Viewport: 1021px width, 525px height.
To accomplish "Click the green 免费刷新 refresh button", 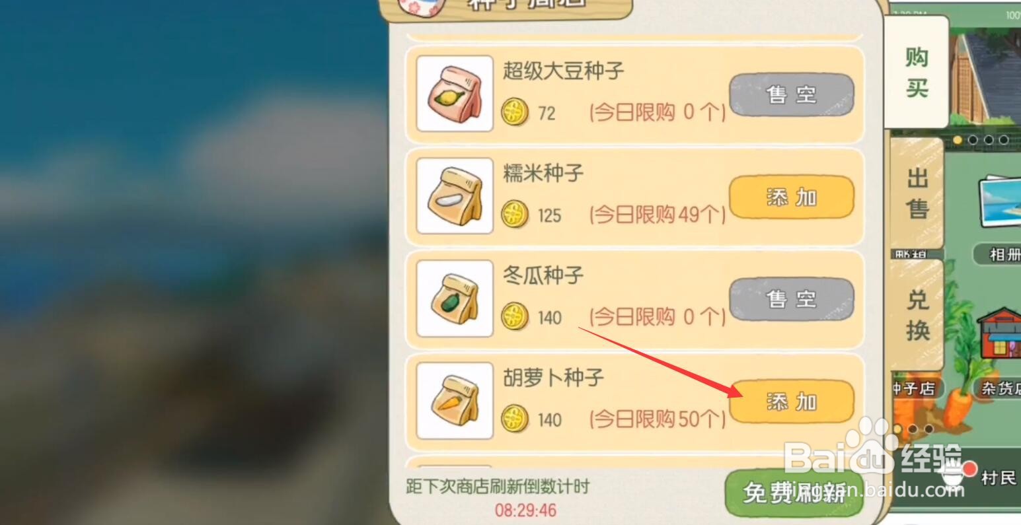I will tap(794, 493).
